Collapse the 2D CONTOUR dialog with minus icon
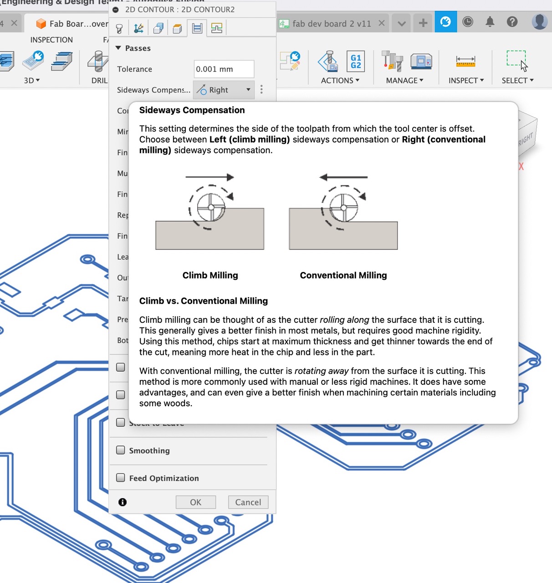 116,10
